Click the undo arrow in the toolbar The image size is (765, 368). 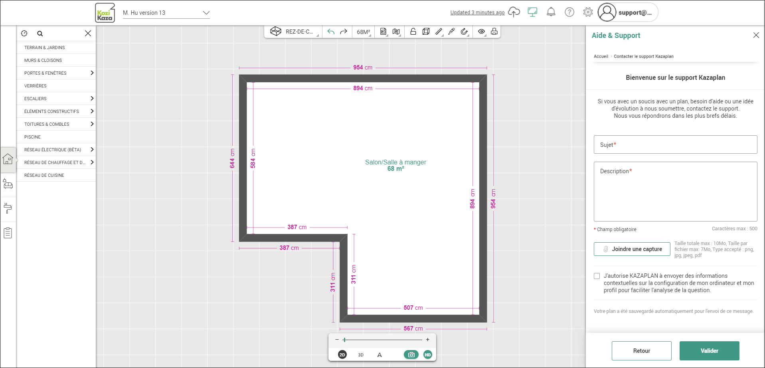coord(331,32)
